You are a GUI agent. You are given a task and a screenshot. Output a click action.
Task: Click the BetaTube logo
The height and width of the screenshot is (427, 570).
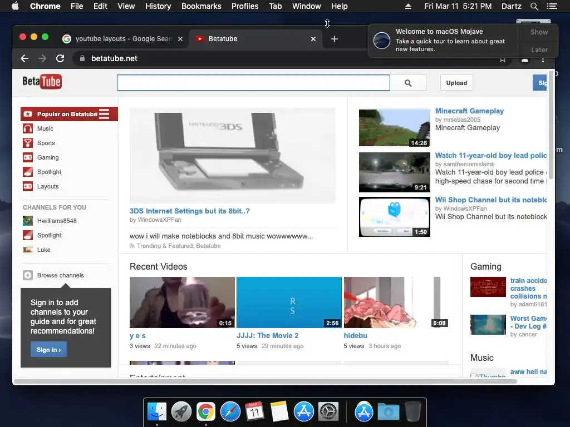42,82
